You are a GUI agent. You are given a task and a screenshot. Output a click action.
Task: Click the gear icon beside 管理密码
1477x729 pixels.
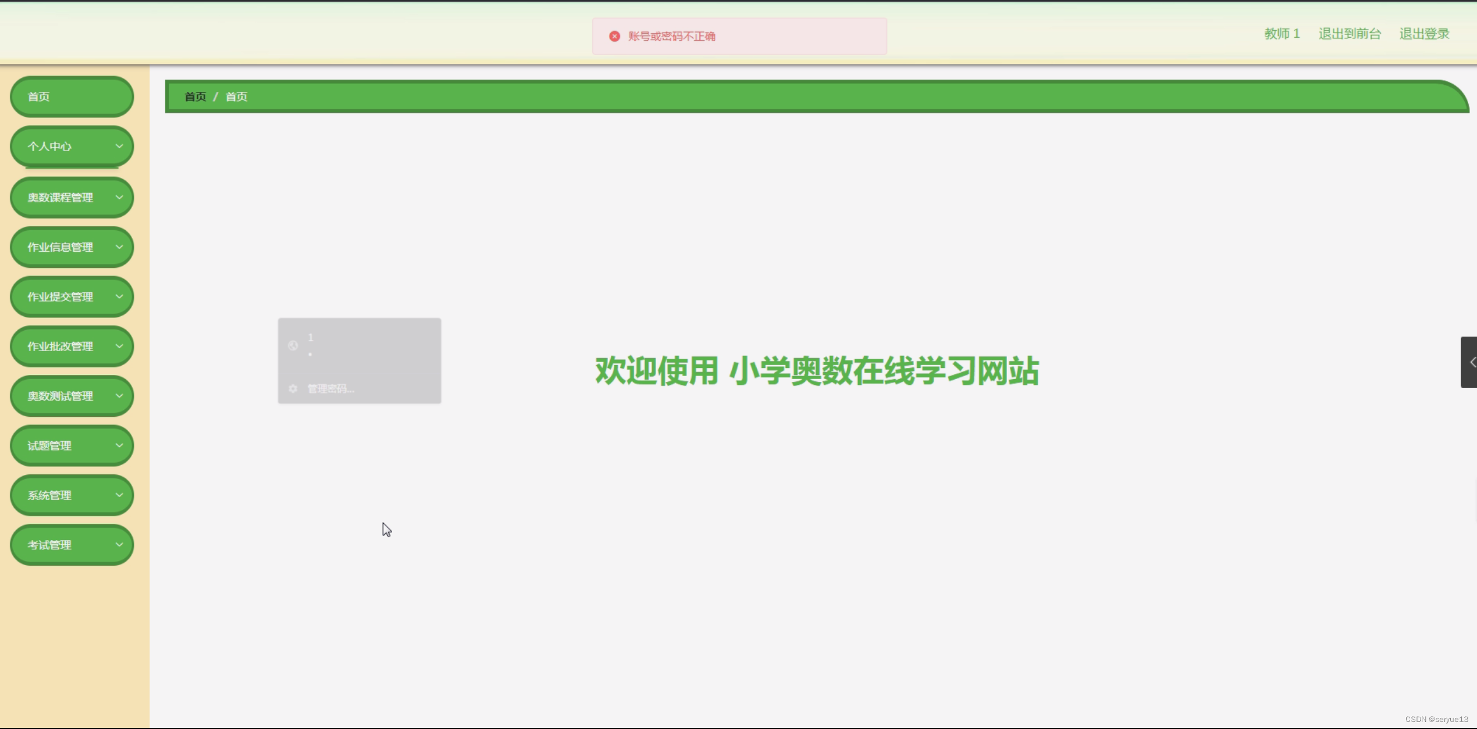coord(293,388)
